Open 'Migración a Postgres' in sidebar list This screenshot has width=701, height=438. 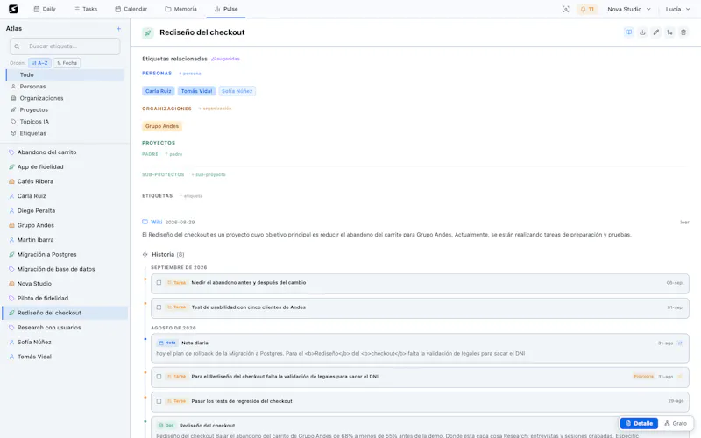[x=65, y=254]
